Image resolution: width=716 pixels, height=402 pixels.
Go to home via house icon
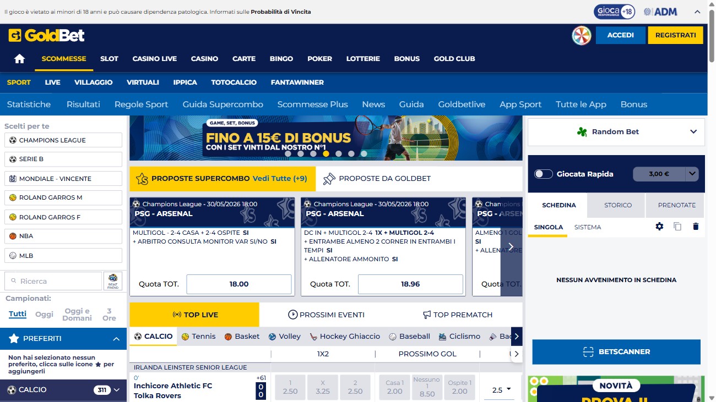pos(20,59)
